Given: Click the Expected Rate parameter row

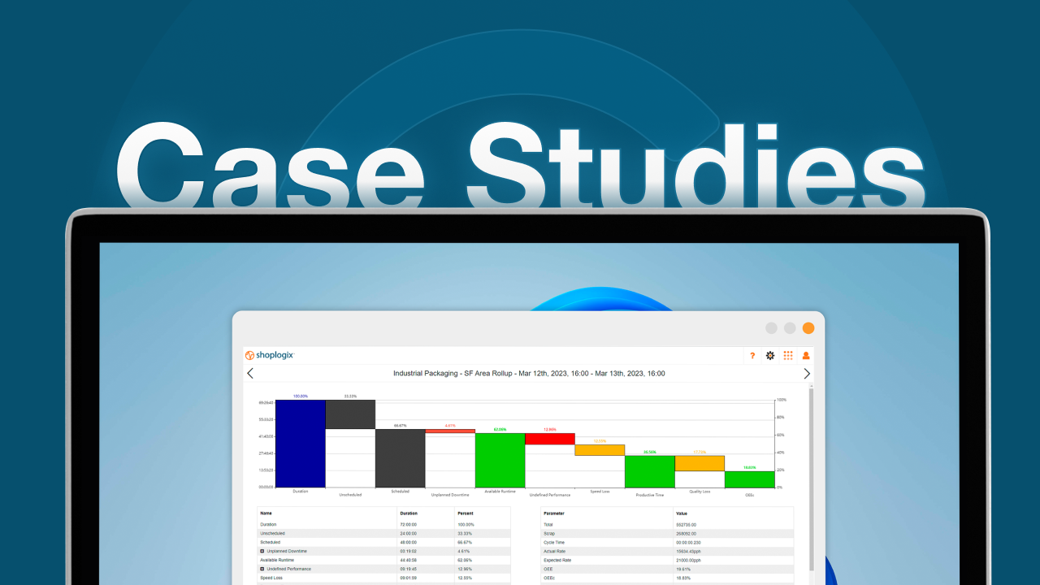Looking at the screenshot, I should pyautogui.click(x=667, y=560).
